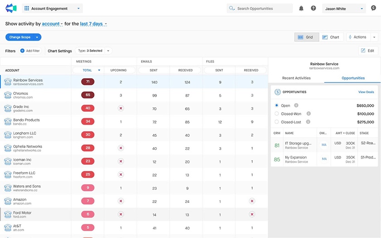Image resolution: width=381 pixels, height=238 pixels.
Task: Click the Emails Received column header
Action: (186, 70)
